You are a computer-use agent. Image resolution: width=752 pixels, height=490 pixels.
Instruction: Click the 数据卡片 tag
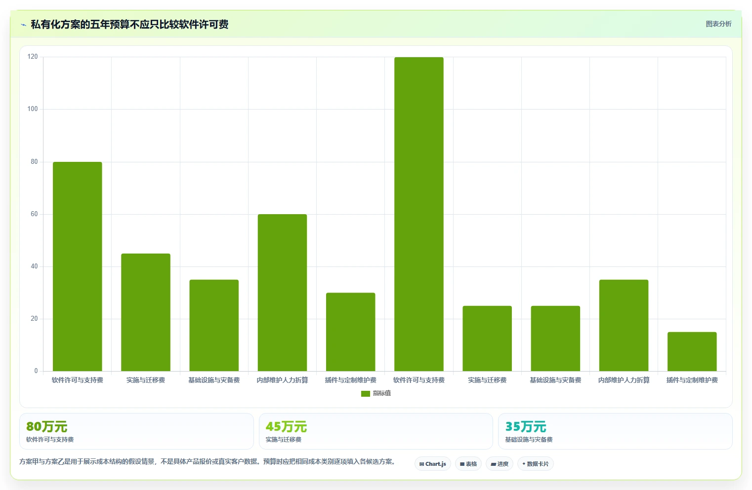point(536,464)
